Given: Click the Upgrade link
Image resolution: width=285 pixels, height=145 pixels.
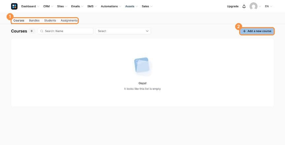Looking at the screenshot, I should tap(233, 6).
